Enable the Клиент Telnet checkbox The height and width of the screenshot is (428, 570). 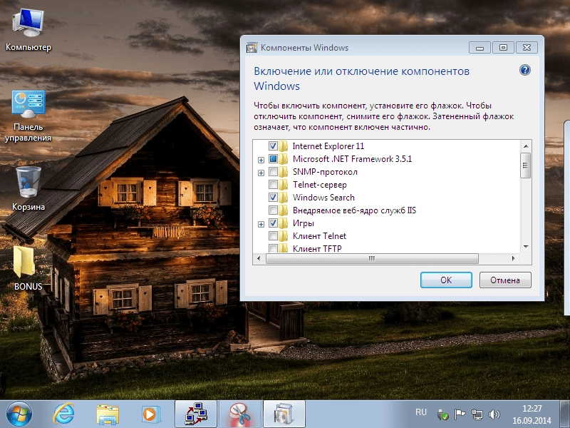click(x=273, y=236)
